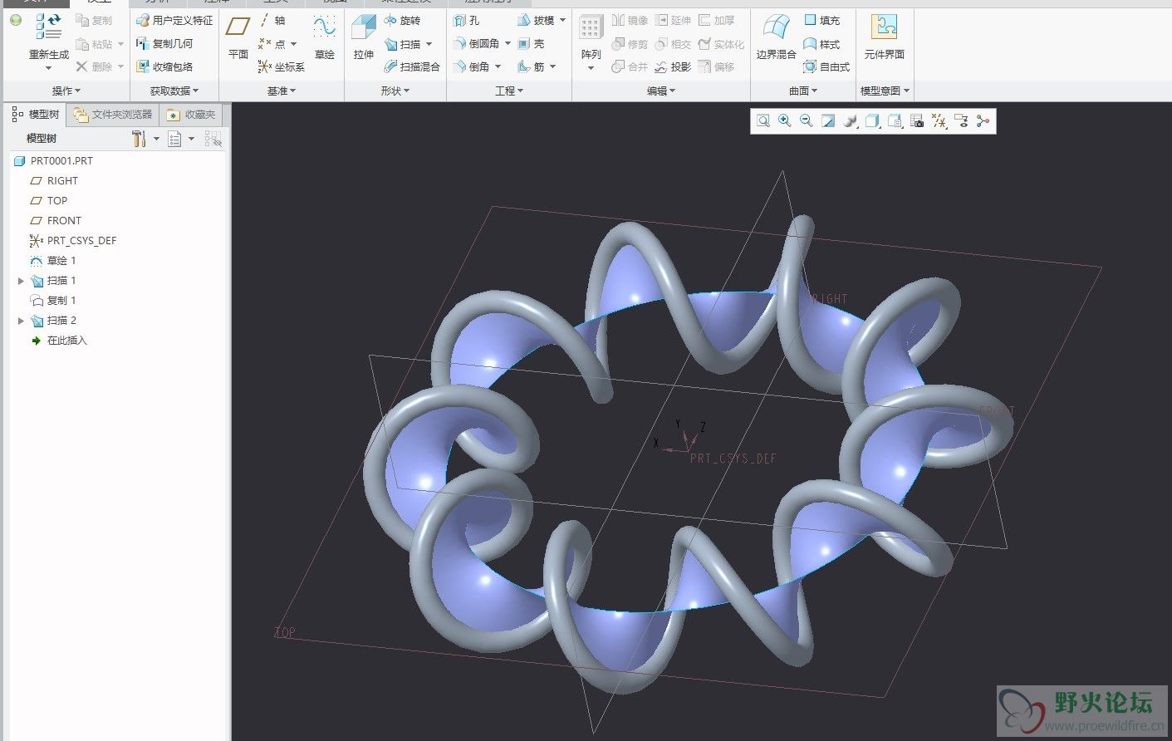Click the repaint icon in graphics toolbar

(828, 121)
